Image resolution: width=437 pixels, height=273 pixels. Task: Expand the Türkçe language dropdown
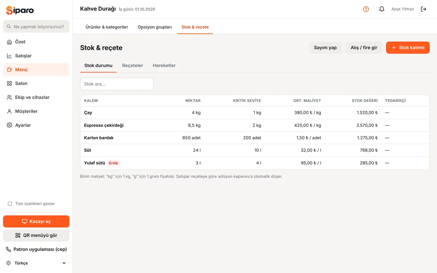click(36, 263)
